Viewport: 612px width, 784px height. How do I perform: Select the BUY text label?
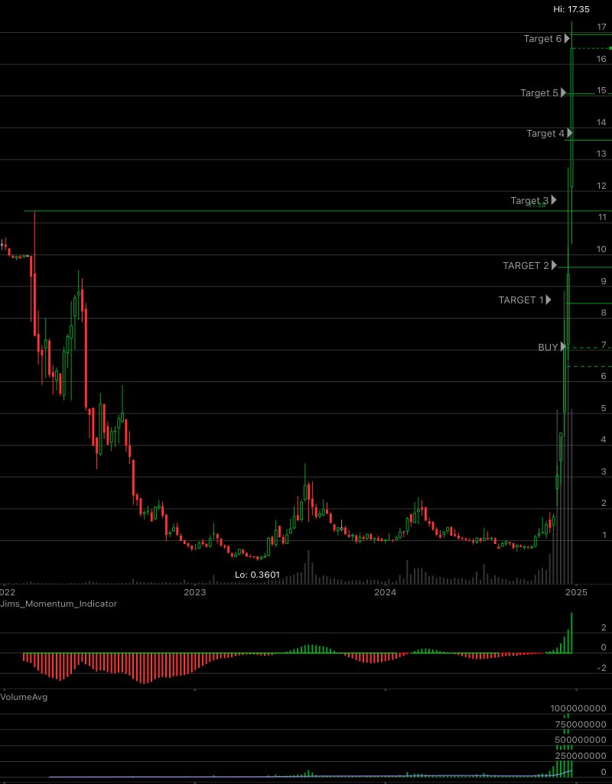[x=548, y=347]
